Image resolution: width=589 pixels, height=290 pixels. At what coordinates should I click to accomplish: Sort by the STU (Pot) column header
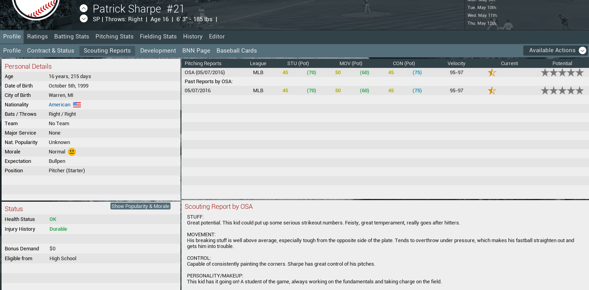point(298,64)
